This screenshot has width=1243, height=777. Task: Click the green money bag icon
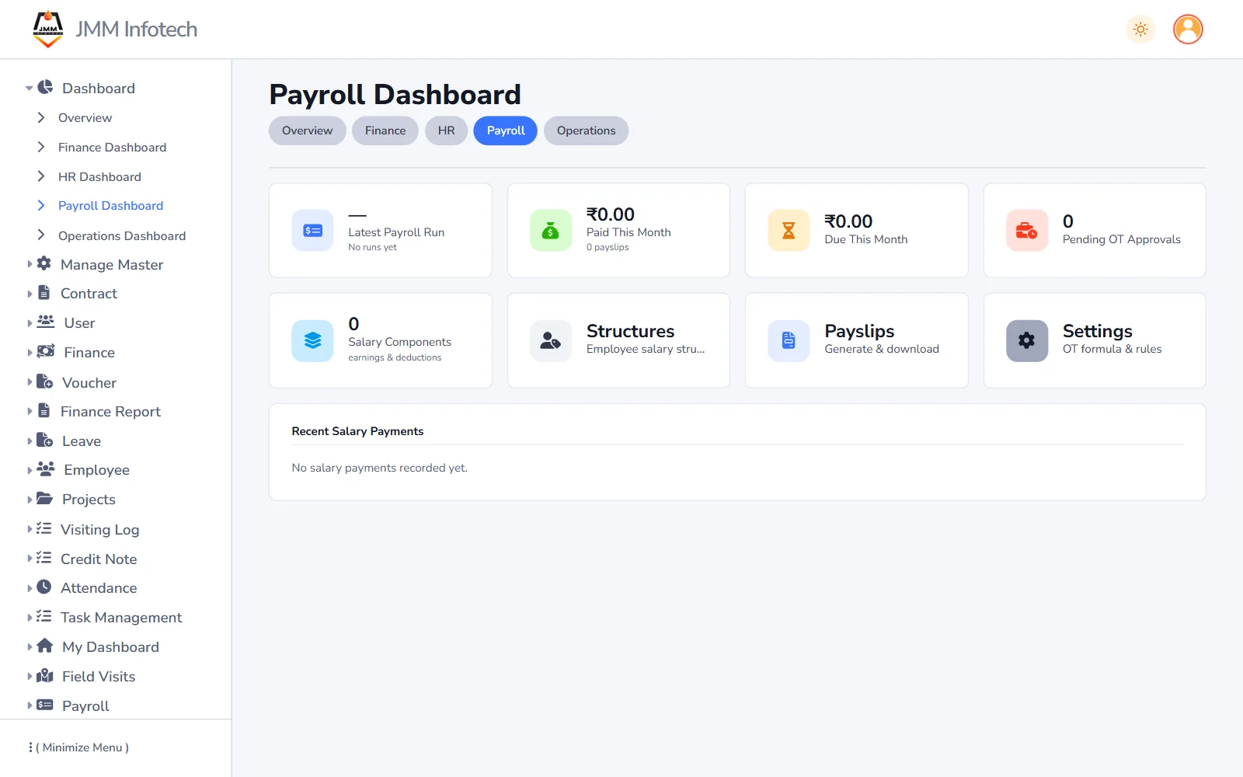tap(551, 230)
